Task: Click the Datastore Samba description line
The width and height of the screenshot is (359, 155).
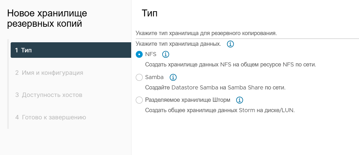Action: (x=215, y=87)
